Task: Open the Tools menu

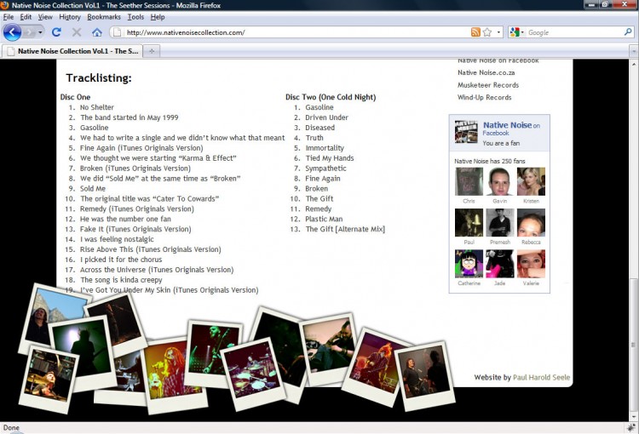Action: pos(135,17)
